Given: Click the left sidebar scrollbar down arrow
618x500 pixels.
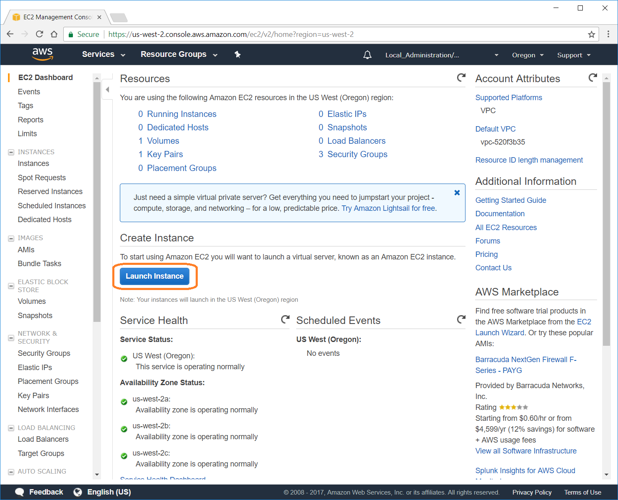Looking at the screenshot, I should coord(97,474).
